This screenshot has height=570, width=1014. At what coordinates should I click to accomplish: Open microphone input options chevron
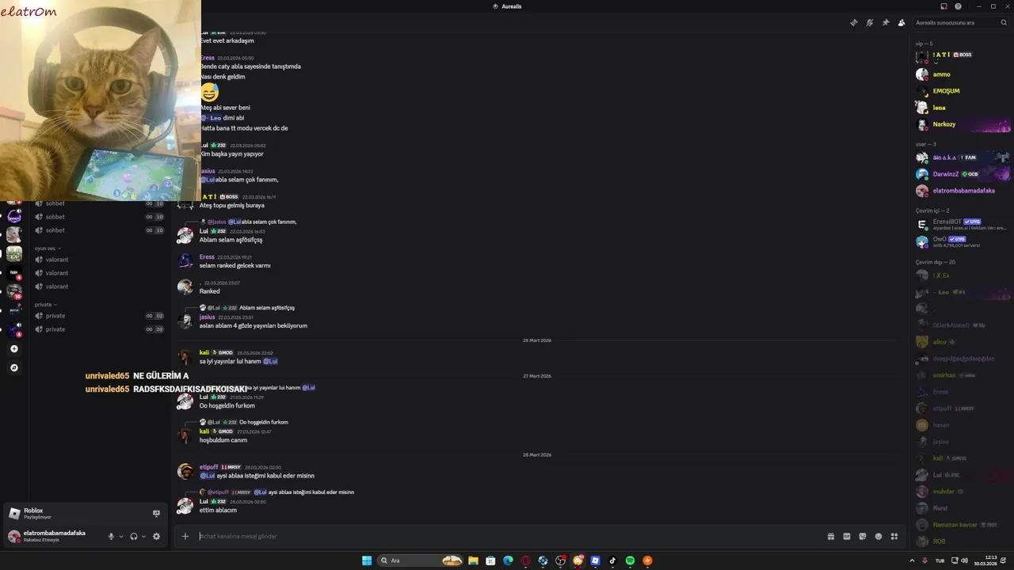click(121, 536)
